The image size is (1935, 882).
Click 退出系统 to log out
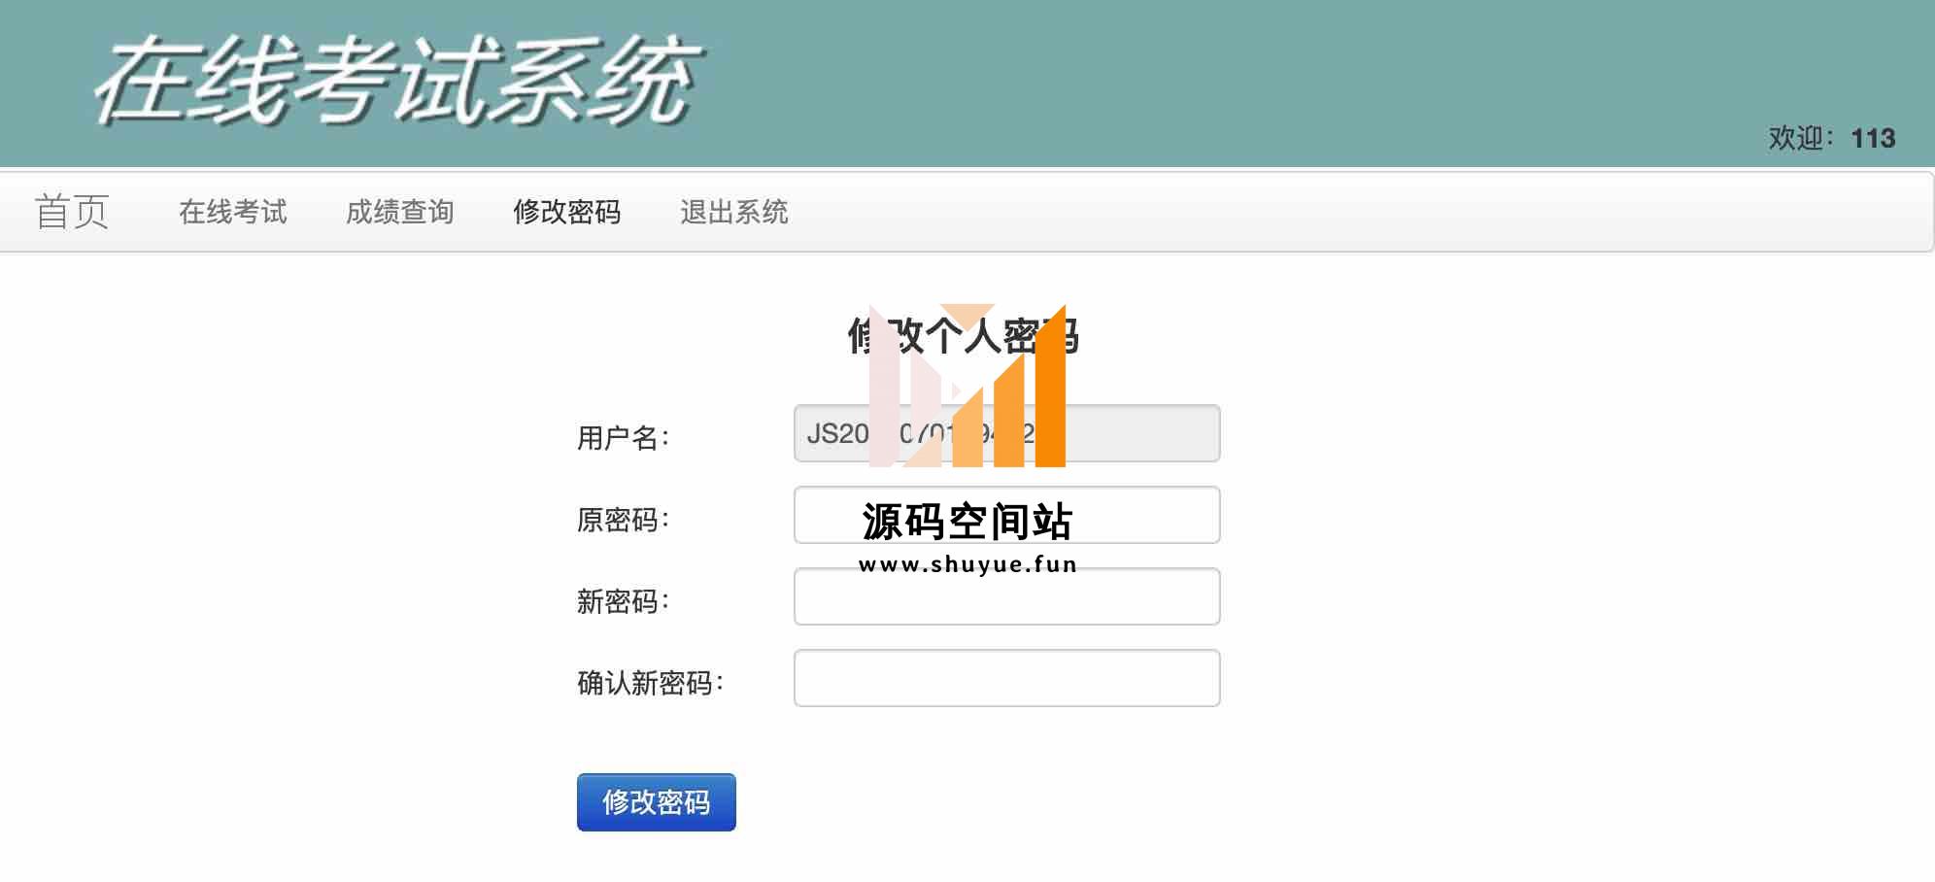click(733, 212)
